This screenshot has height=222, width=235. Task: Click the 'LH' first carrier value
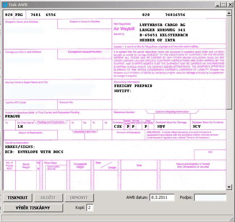pos(20,127)
